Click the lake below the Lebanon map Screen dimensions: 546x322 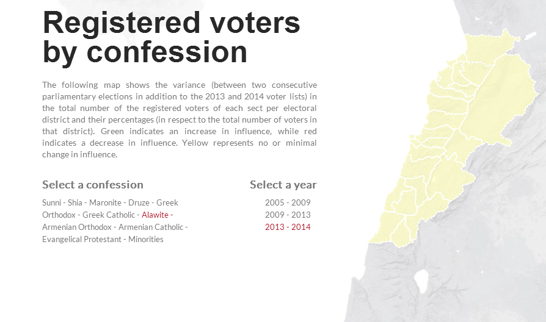coord(420,281)
